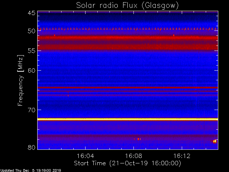Image resolution: width=229 pixels, height=172 pixels.
Task: Click the 'Start Time (21-Oct-19 16:00:00)' label
Action: click(x=127, y=163)
